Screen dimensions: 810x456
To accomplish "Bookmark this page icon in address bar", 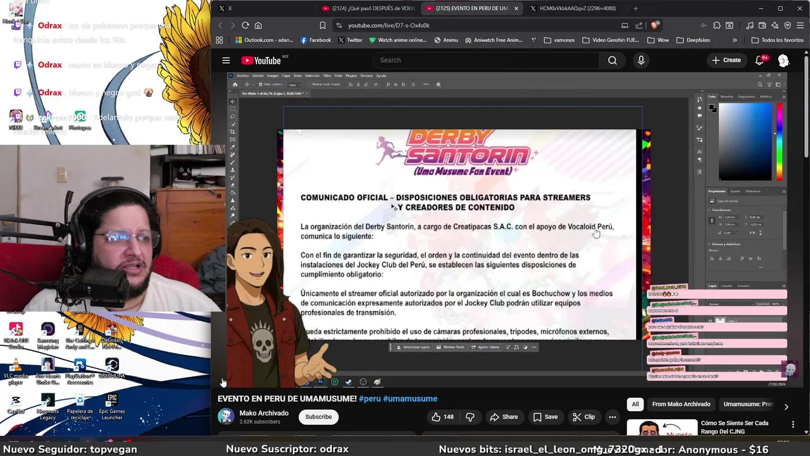I will pos(323,25).
